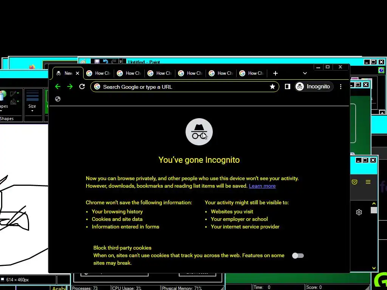The height and width of the screenshot is (290, 387).
Task: Collapse the ribbon with the small up arrow
Action: tap(382, 113)
